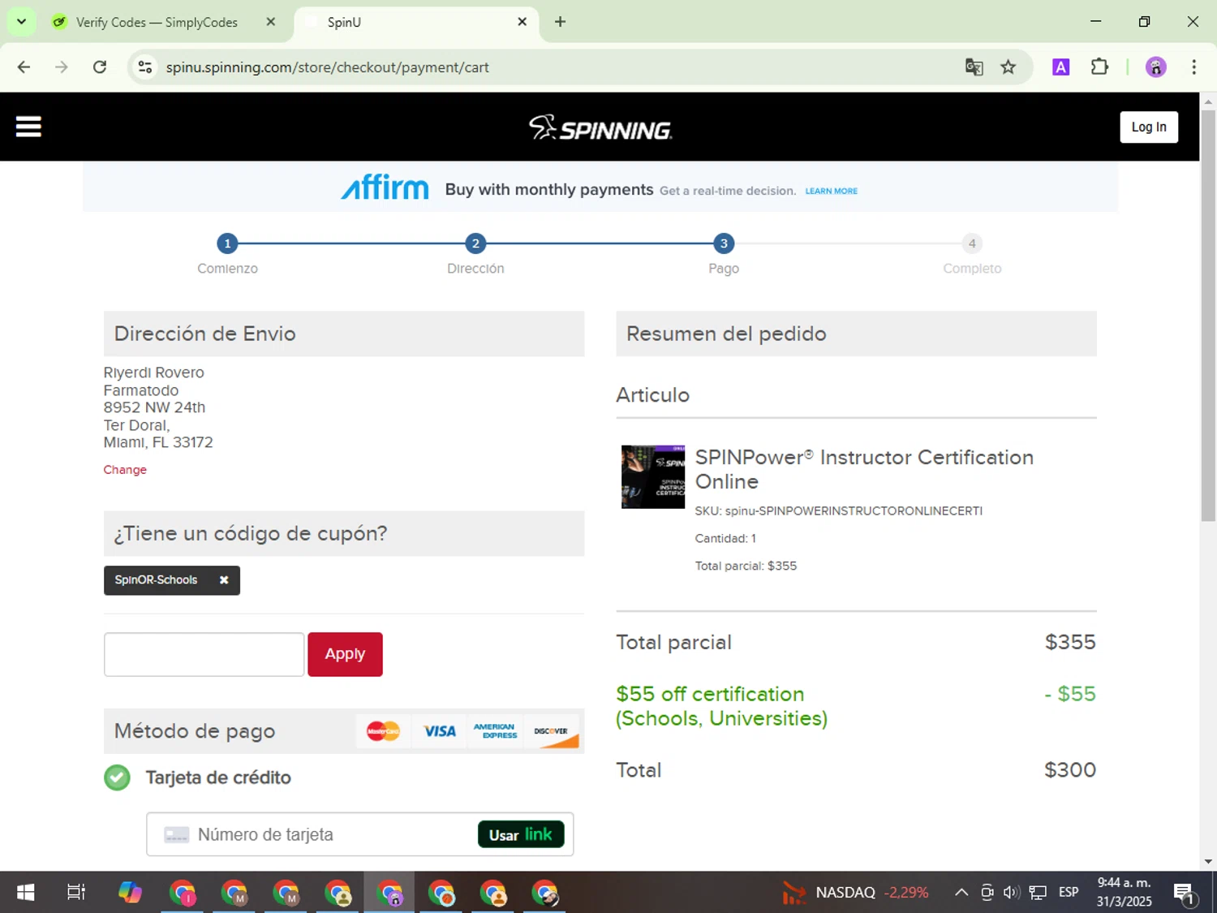Image resolution: width=1217 pixels, height=913 pixels.
Task: Click the volume speaker tray icon
Action: coord(1011,893)
